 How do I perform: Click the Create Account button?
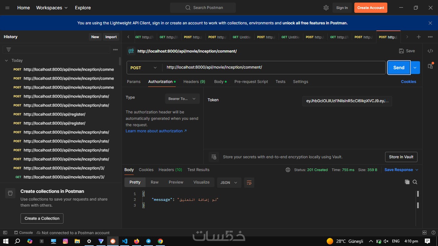point(371,8)
